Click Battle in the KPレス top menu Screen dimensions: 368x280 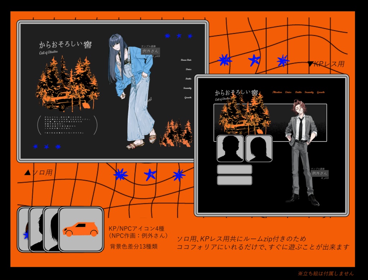click(x=299, y=92)
